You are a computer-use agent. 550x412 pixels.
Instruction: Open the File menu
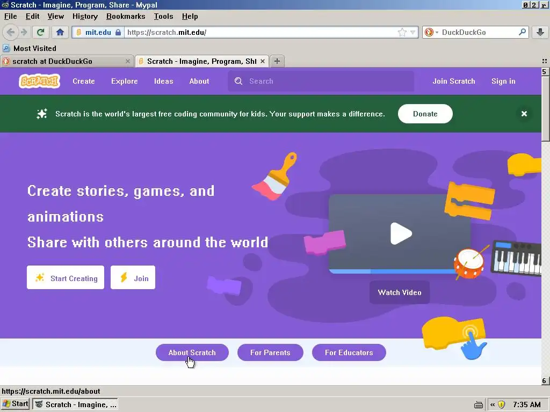[11, 17]
